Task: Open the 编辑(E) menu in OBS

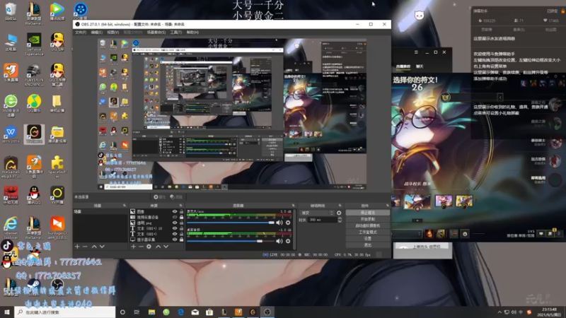Action: tap(96, 33)
